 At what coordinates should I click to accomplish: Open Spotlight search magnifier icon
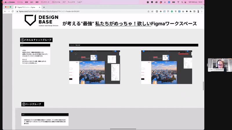tap(182, 2)
